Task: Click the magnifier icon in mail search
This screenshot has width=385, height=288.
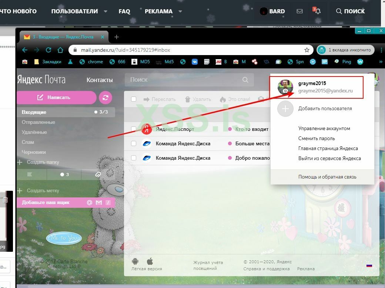Action: click(x=245, y=80)
